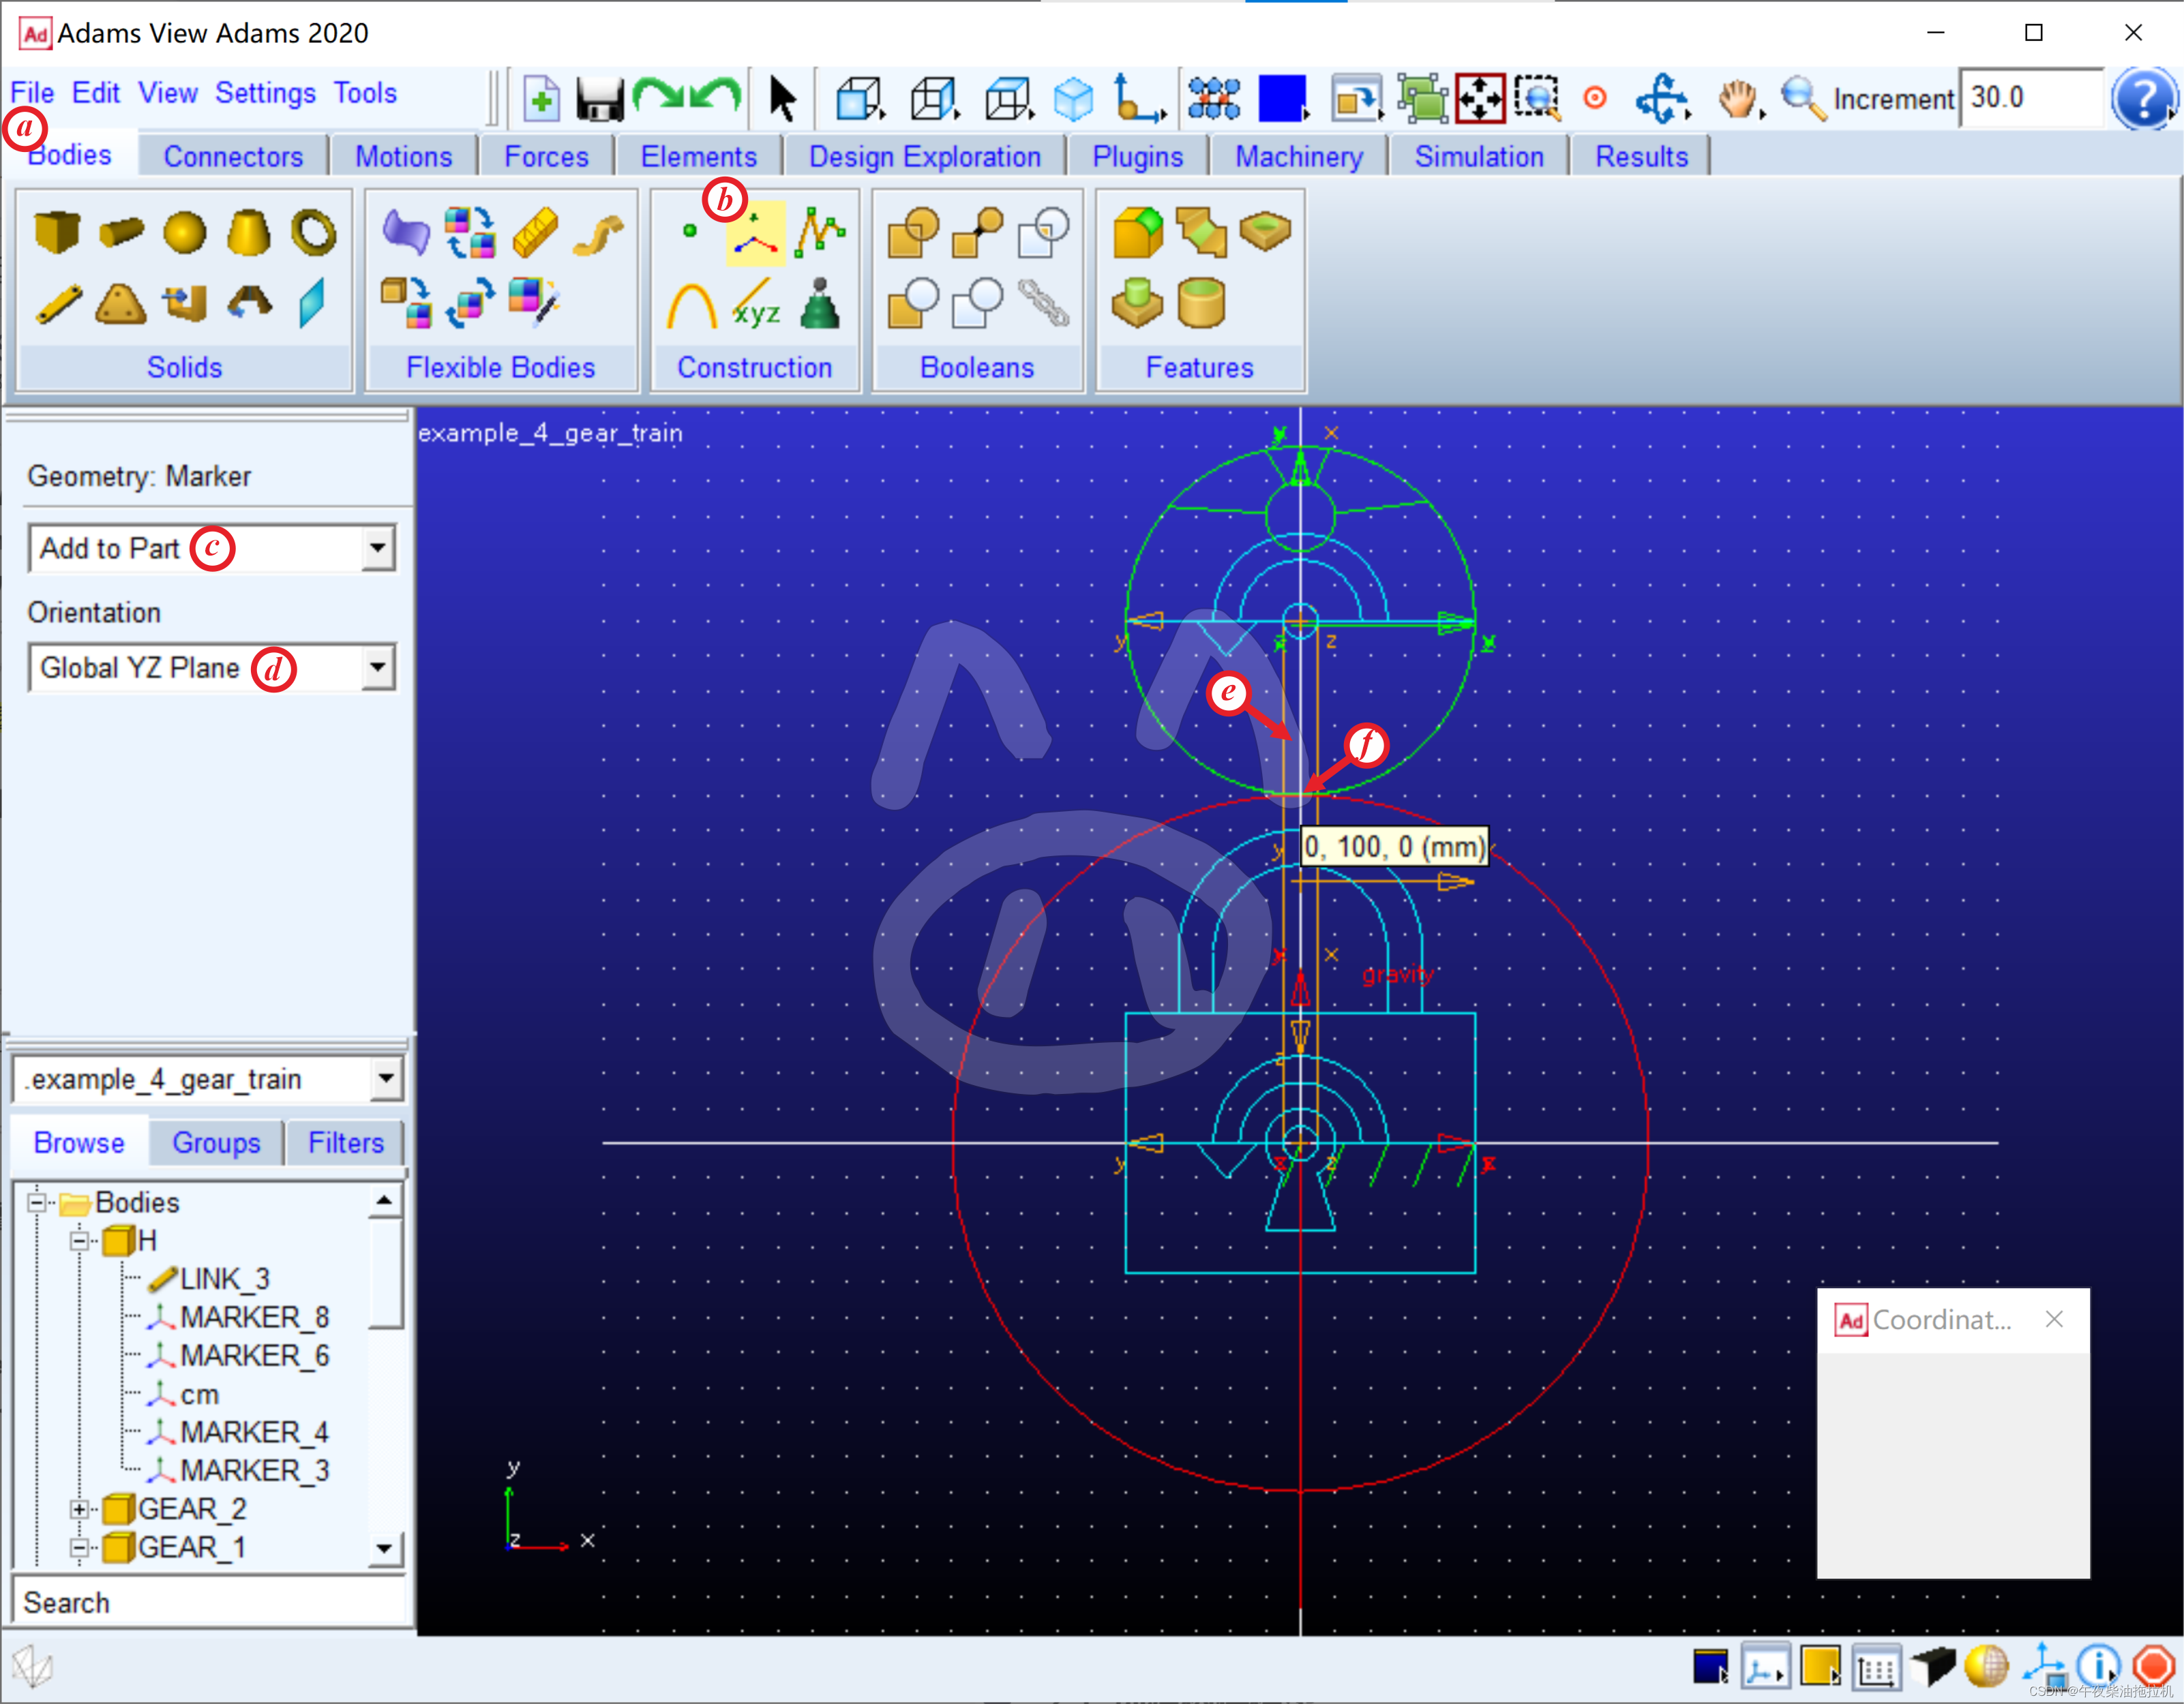Select the Link solid tool
This screenshot has height=1704, width=2184.
(58, 305)
